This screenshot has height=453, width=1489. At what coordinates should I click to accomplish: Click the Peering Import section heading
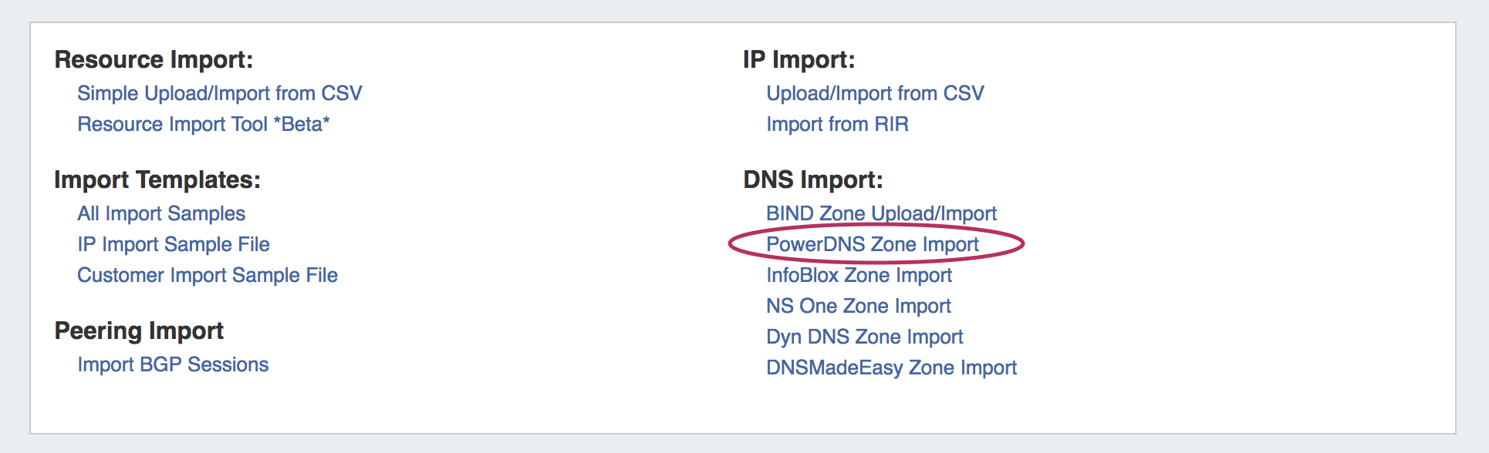[x=139, y=331]
